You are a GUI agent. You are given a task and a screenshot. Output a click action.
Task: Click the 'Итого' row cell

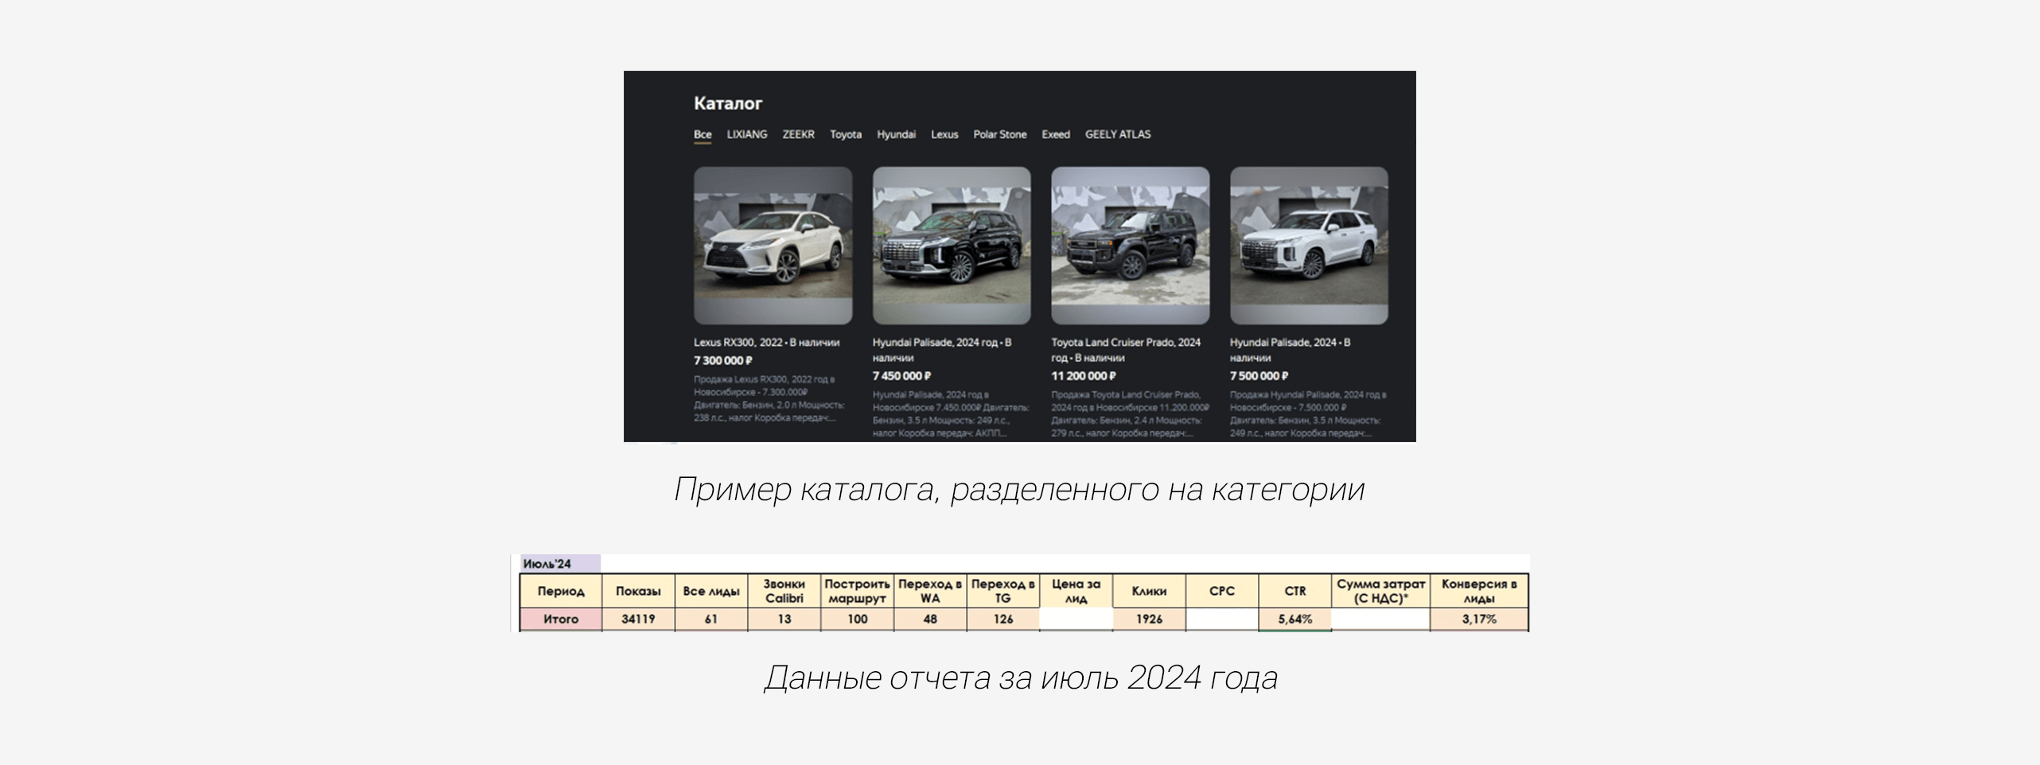(x=560, y=619)
